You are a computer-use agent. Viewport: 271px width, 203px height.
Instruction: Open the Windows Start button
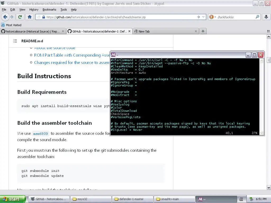point(13,199)
